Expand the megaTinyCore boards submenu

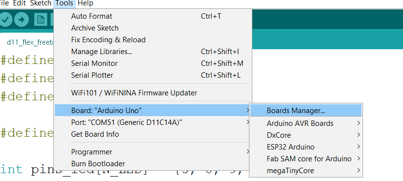(x=306, y=171)
